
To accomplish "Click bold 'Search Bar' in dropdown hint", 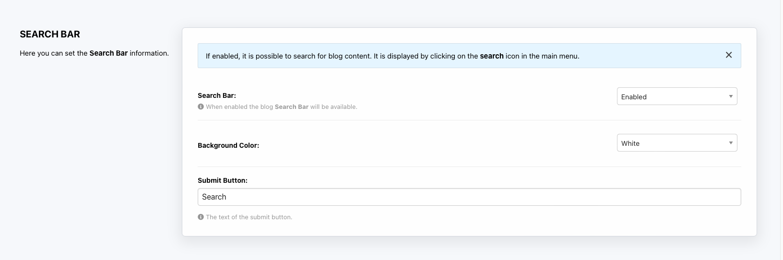I will (291, 107).
